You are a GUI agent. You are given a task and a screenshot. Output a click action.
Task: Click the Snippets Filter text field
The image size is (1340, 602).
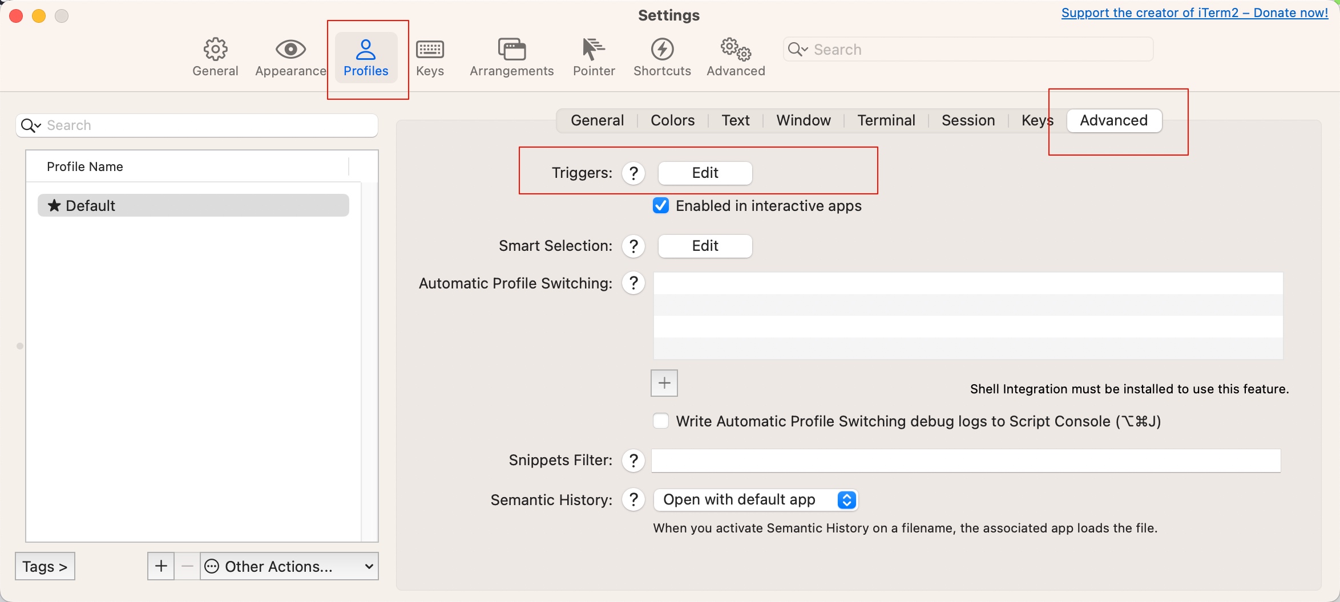966,461
